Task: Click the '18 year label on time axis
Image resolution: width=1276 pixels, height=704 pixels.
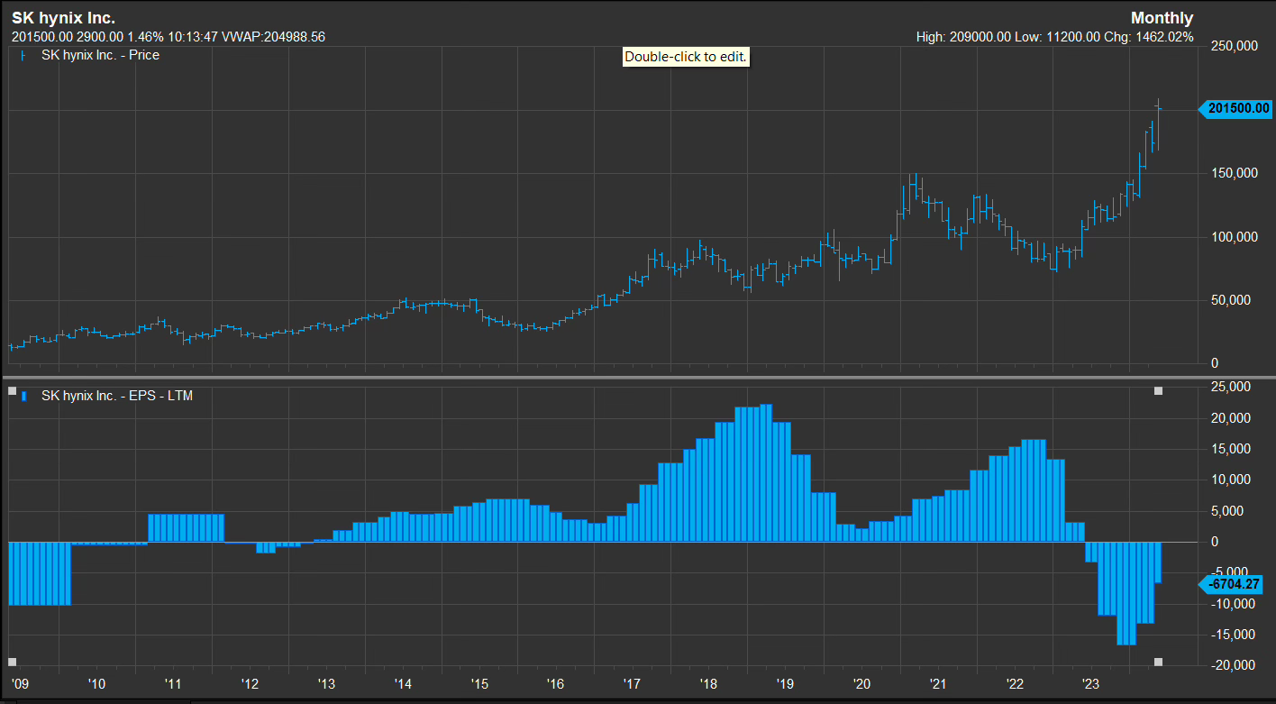Action: pos(708,682)
